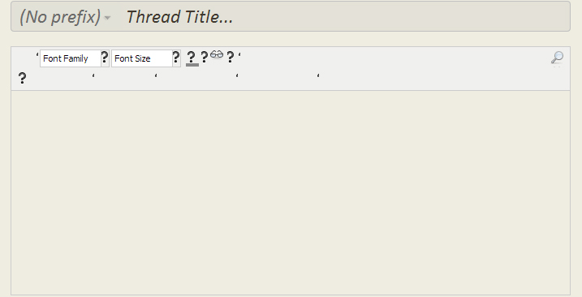Click inside the empty message body area
Image resolution: width=582 pixels, height=297 pixels.
point(291,193)
